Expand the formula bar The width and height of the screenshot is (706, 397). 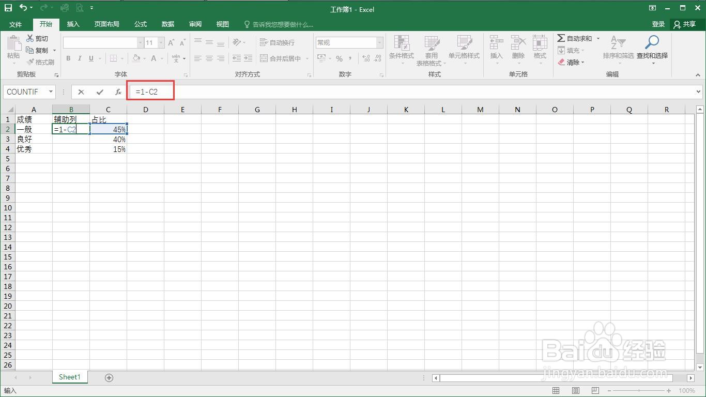[698, 92]
